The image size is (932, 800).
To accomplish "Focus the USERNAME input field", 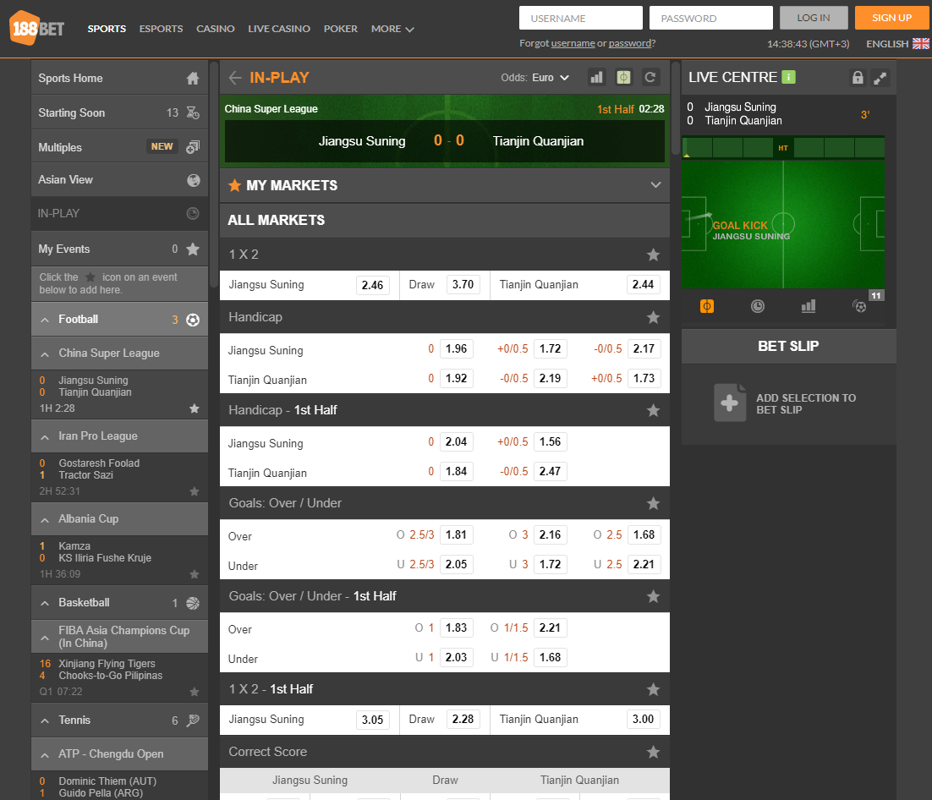I will point(581,18).
